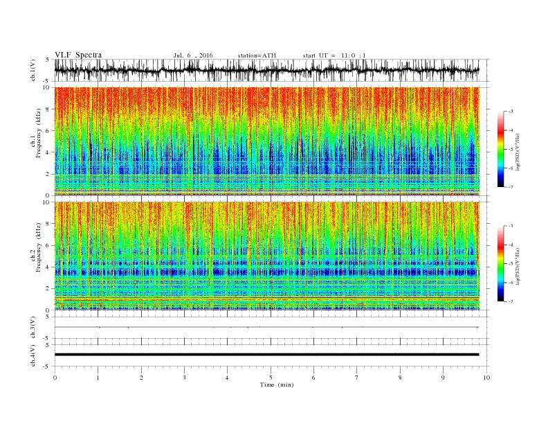Click inside the ch.1 spectrogram panel
The width and height of the screenshot is (548, 424).
(266, 141)
